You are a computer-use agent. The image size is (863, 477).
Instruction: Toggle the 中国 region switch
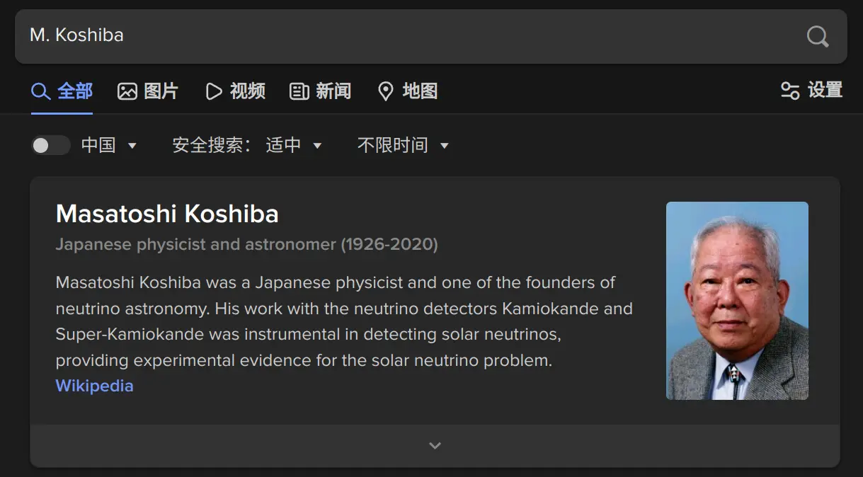point(50,145)
